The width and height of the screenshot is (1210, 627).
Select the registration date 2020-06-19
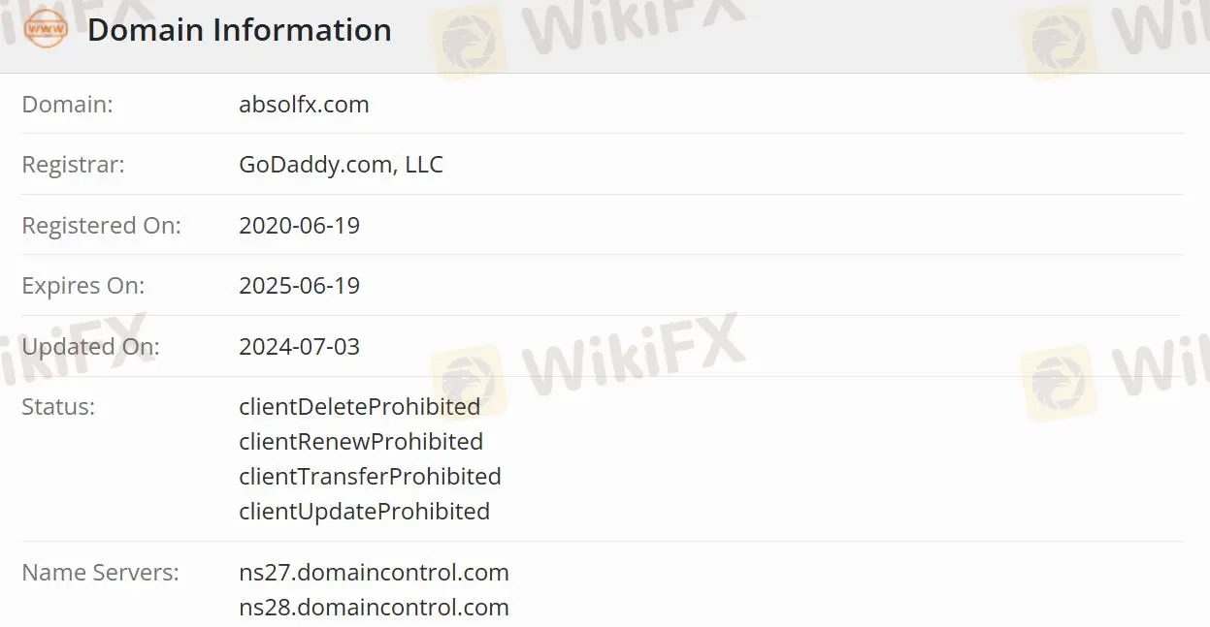[299, 226]
